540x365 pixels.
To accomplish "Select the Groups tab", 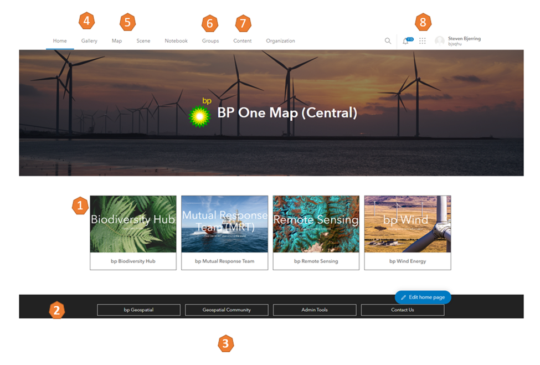I will tap(210, 40).
